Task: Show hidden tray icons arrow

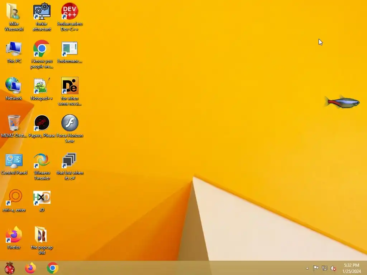Action: [x=307, y=268]
